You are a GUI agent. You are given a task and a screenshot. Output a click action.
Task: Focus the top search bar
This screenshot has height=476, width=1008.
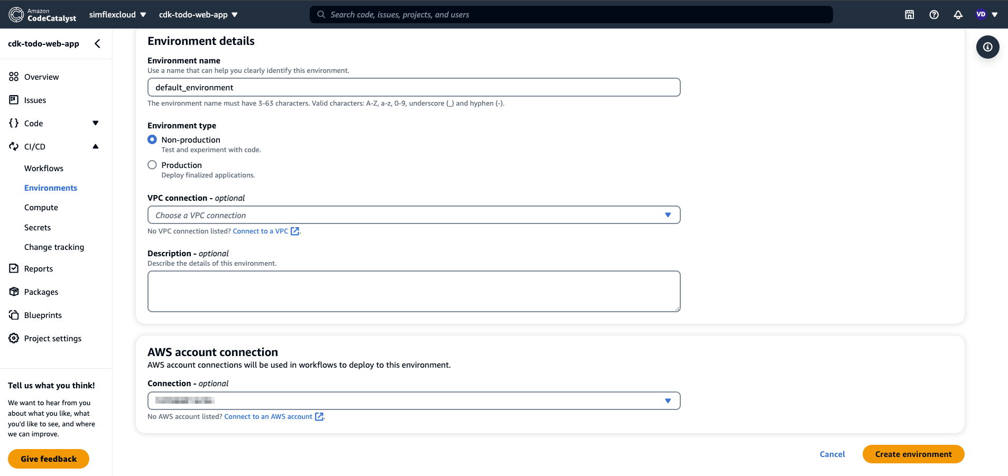[571, 15]
